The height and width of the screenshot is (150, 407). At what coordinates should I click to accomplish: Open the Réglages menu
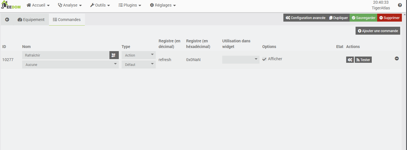(163, 5)
